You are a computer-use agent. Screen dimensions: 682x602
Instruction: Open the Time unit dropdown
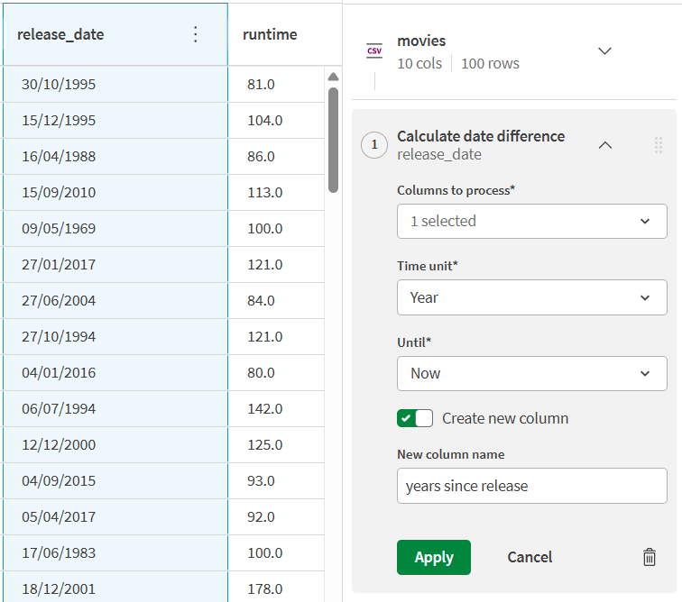pyautogui.click(x=531, y=297)
